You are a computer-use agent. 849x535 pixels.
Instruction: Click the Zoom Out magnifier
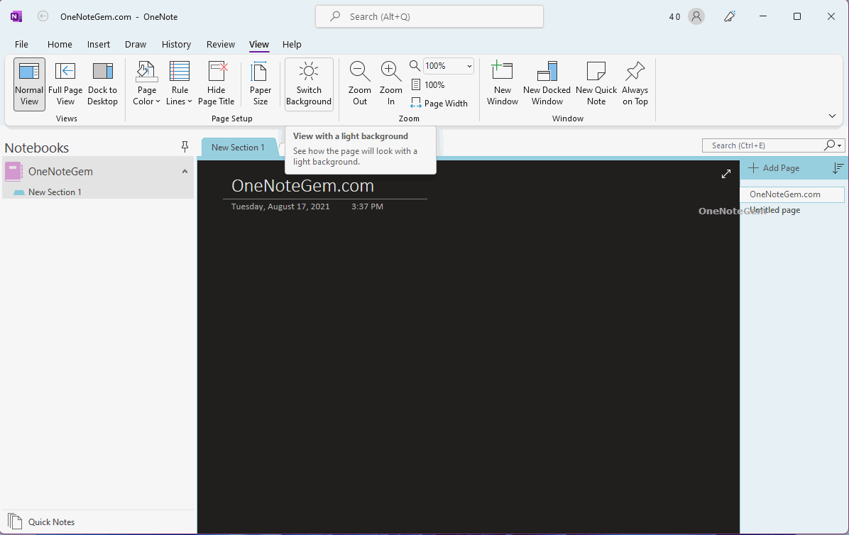click(359, 84)
